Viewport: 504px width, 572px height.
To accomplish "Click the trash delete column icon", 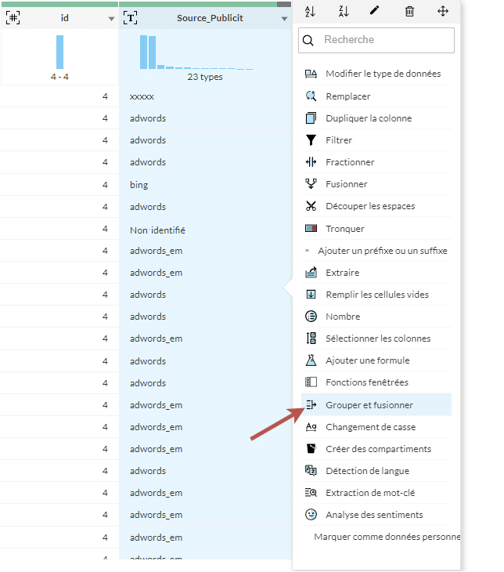I will point(409,11).
